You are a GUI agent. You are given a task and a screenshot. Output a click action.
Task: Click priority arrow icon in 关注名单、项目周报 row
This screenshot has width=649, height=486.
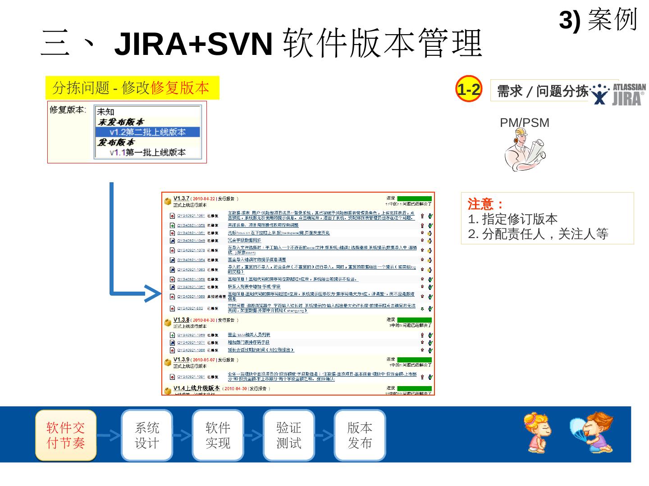422,225
